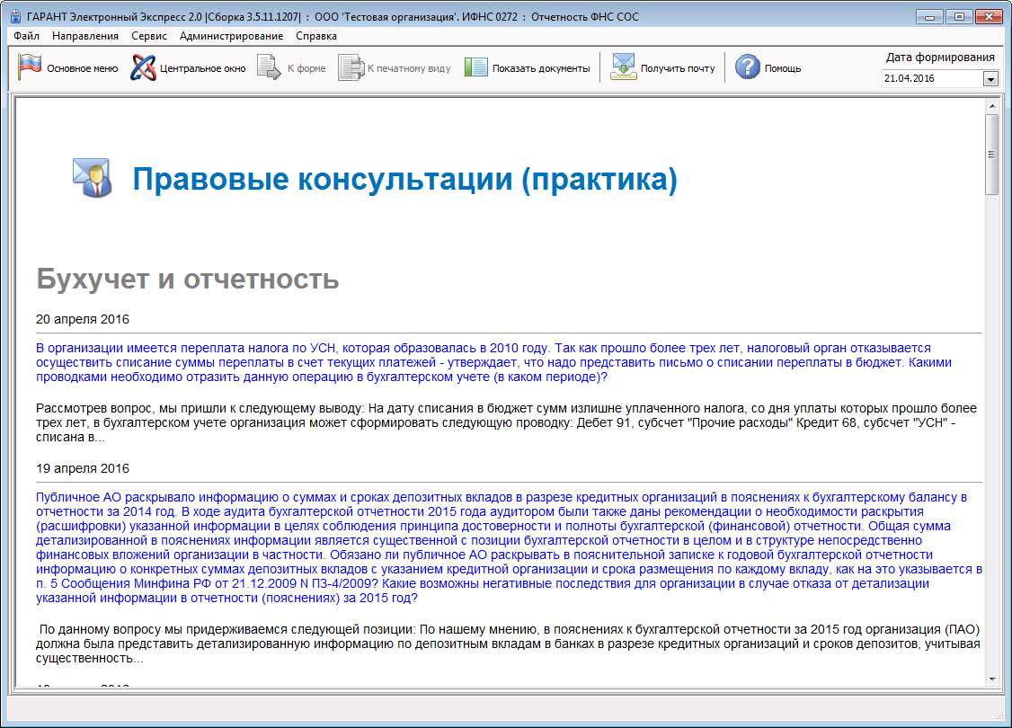
Task: Click the ГАРАНТ application icon in title bar
Action: [15, 17]
